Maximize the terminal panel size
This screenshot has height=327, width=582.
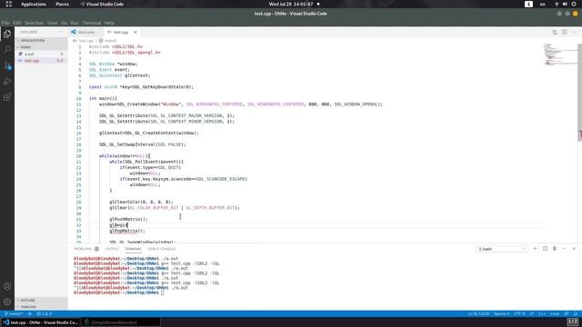564,249
